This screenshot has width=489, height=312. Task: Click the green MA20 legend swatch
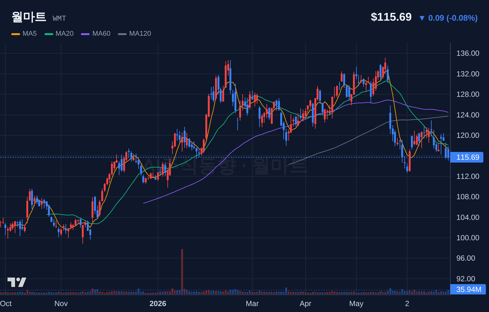(x=49, y=34)
